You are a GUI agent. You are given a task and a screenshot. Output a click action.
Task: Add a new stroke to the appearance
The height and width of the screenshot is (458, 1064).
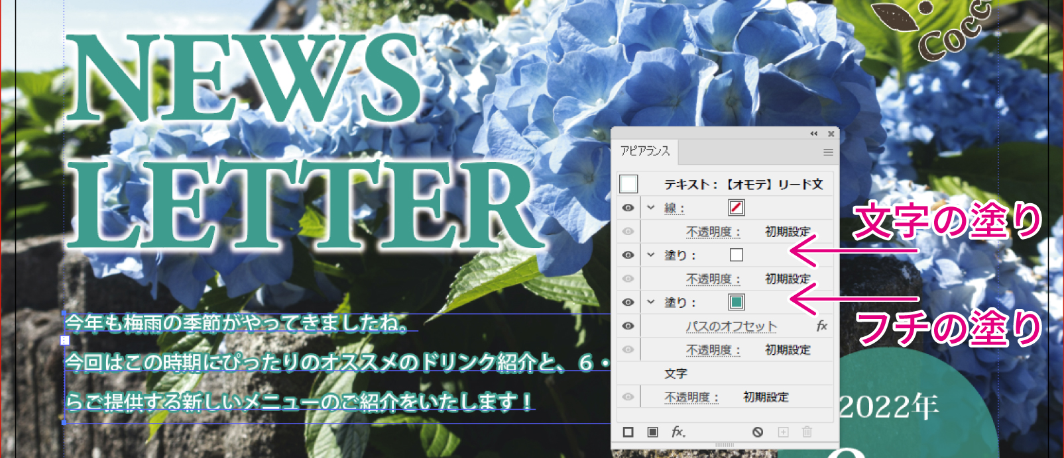point(628,432)
